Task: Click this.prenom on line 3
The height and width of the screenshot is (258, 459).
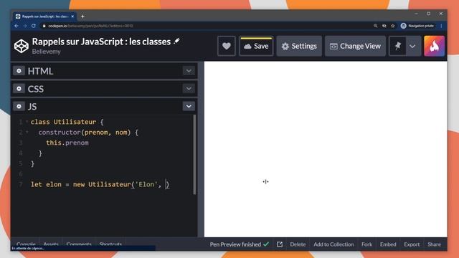Action: [x=67, y=143]
